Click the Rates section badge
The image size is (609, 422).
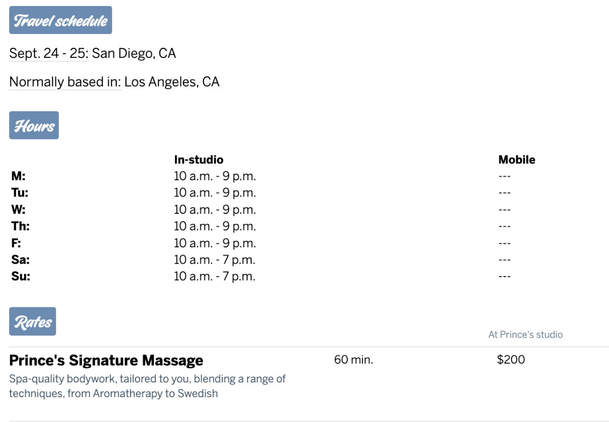32,321
